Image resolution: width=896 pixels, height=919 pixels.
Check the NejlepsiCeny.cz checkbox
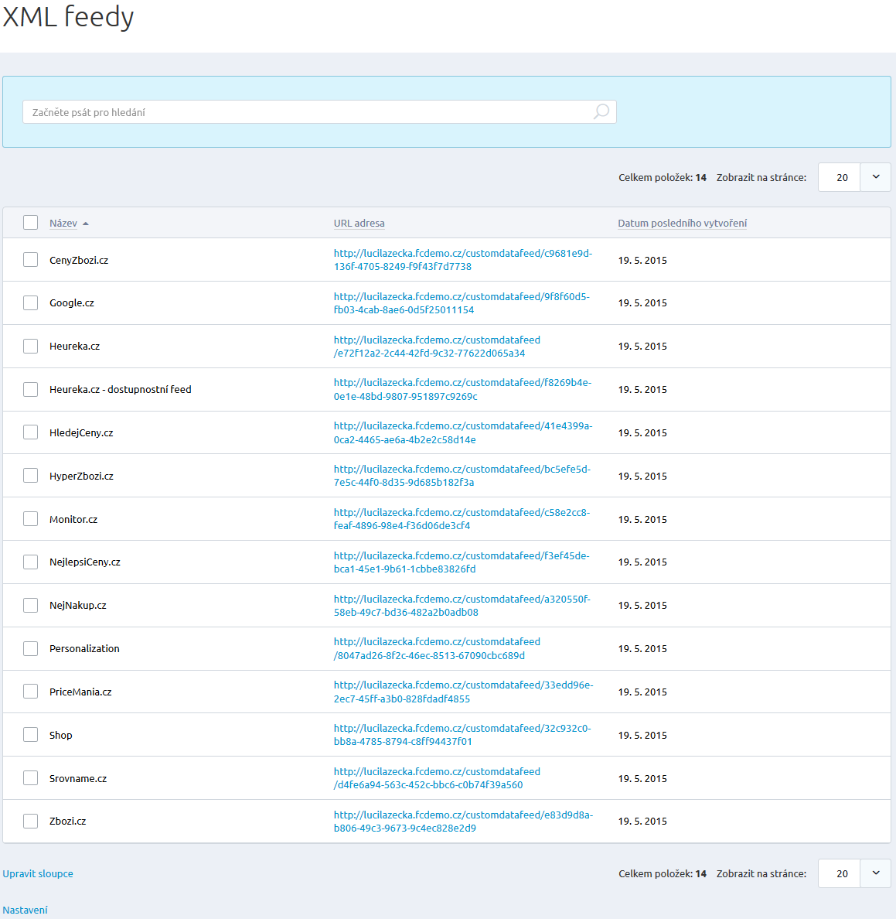(30, 562)
